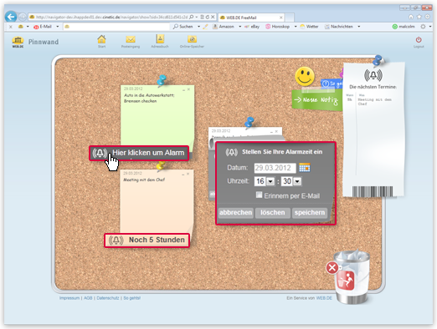Click the Start home icon
Viewport: 437px width, 329px height.
[101, 39]
